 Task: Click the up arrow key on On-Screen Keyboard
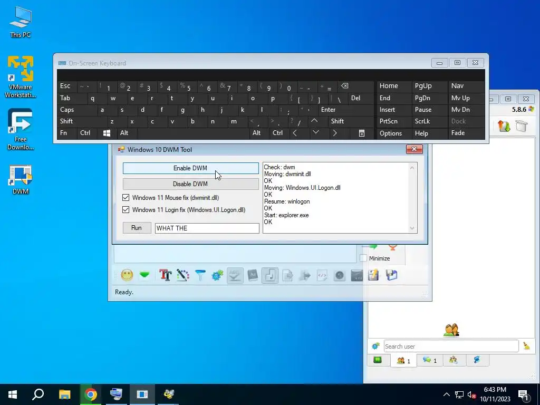pyautogui.click(x=314, y=121)
